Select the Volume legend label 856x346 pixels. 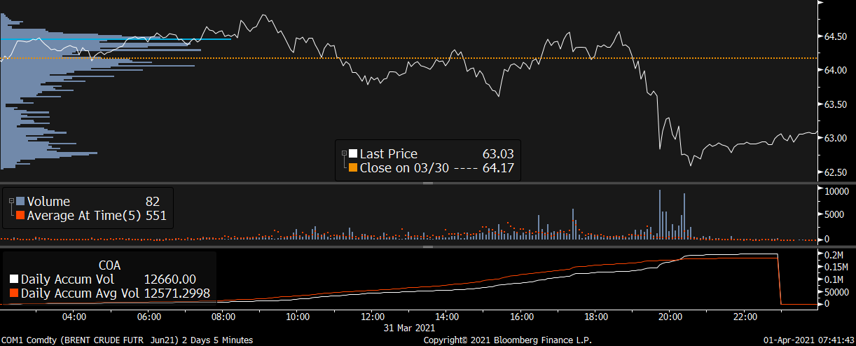point(49,202)
